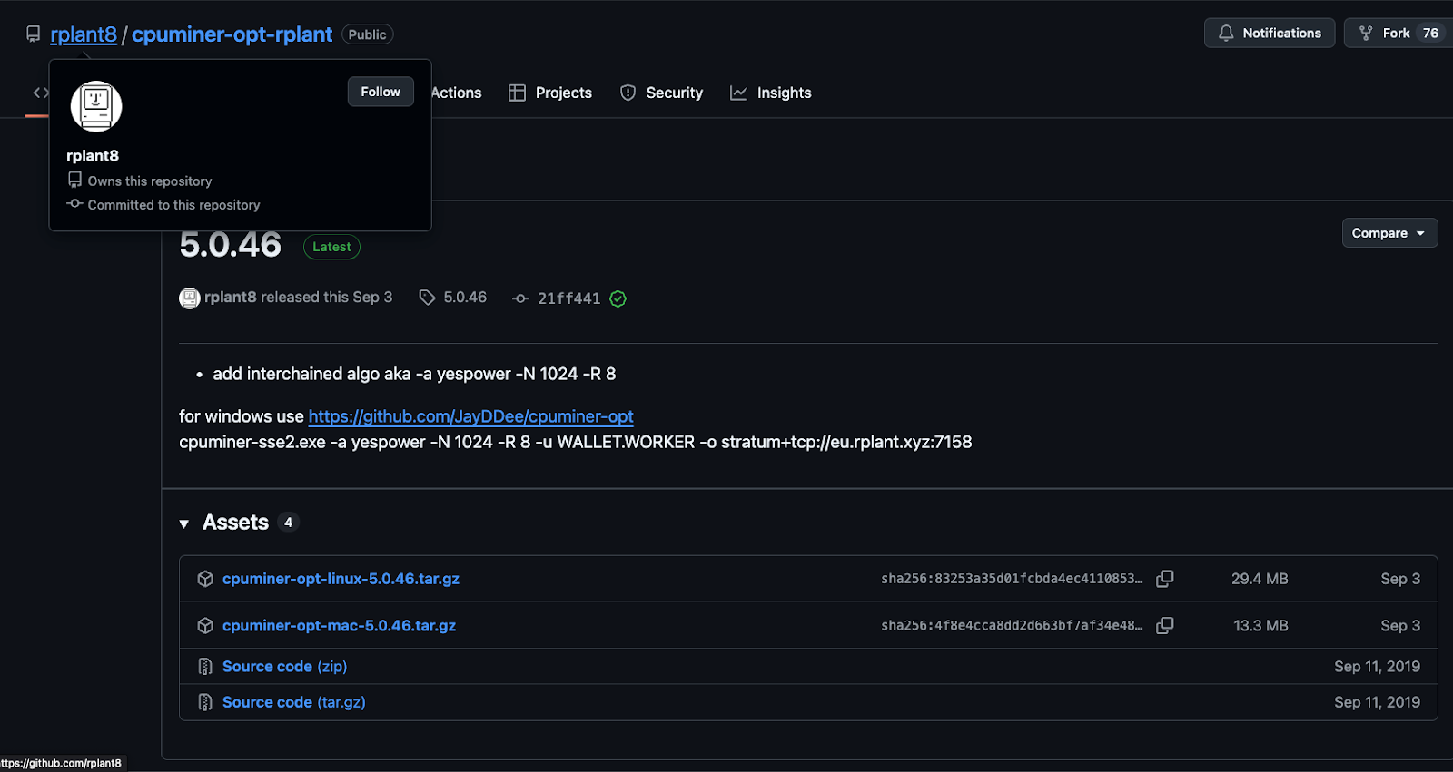The image size is (1453, 772).
Task: Click the 29.4 MB size text
Action: pyautogui.click(x=1260, y=579)
